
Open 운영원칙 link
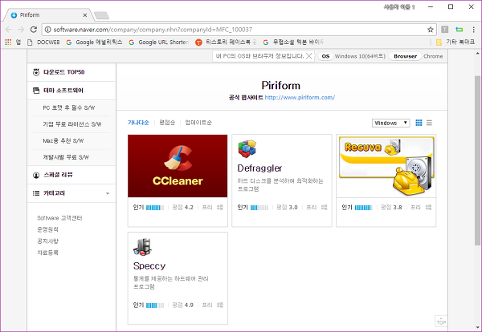point(47,229)
